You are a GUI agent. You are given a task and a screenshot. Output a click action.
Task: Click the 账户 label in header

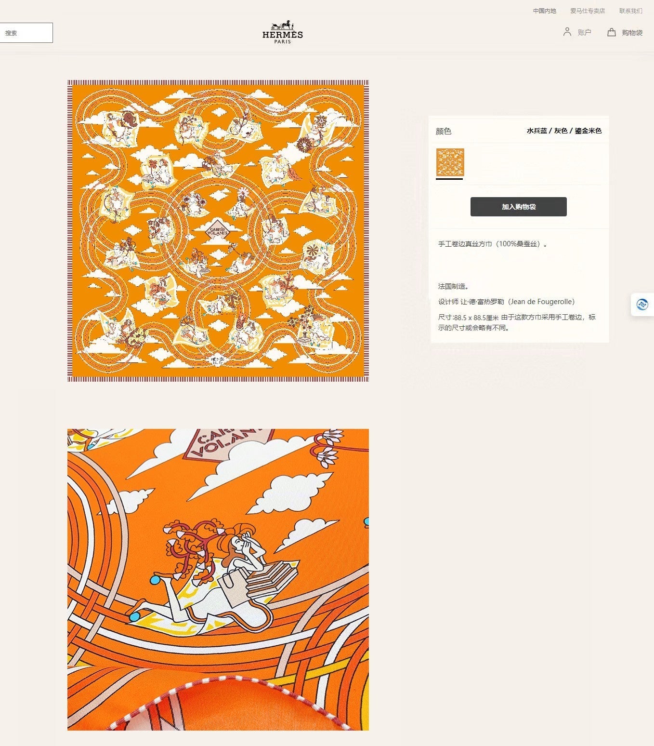(584, 32)
